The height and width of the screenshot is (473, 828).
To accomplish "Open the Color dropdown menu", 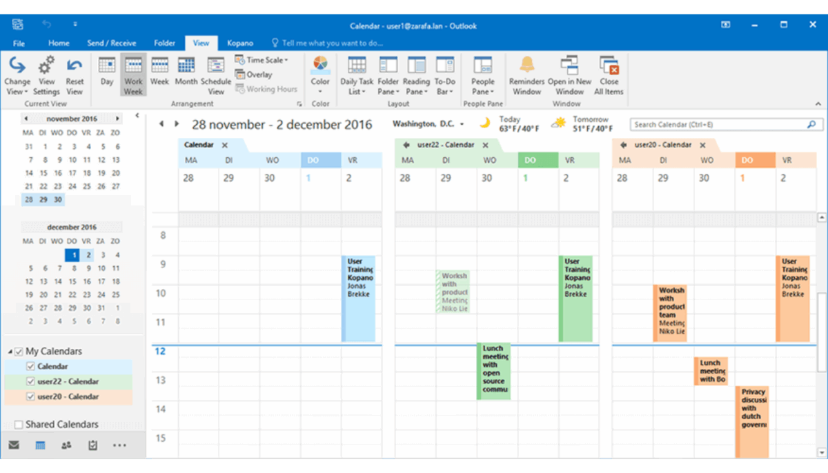I will 320,74.
